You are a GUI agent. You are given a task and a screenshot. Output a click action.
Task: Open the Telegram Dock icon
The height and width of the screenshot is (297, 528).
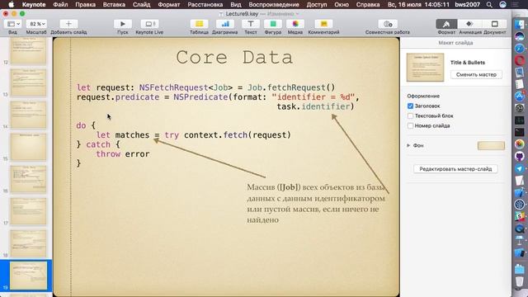point(520,168)
